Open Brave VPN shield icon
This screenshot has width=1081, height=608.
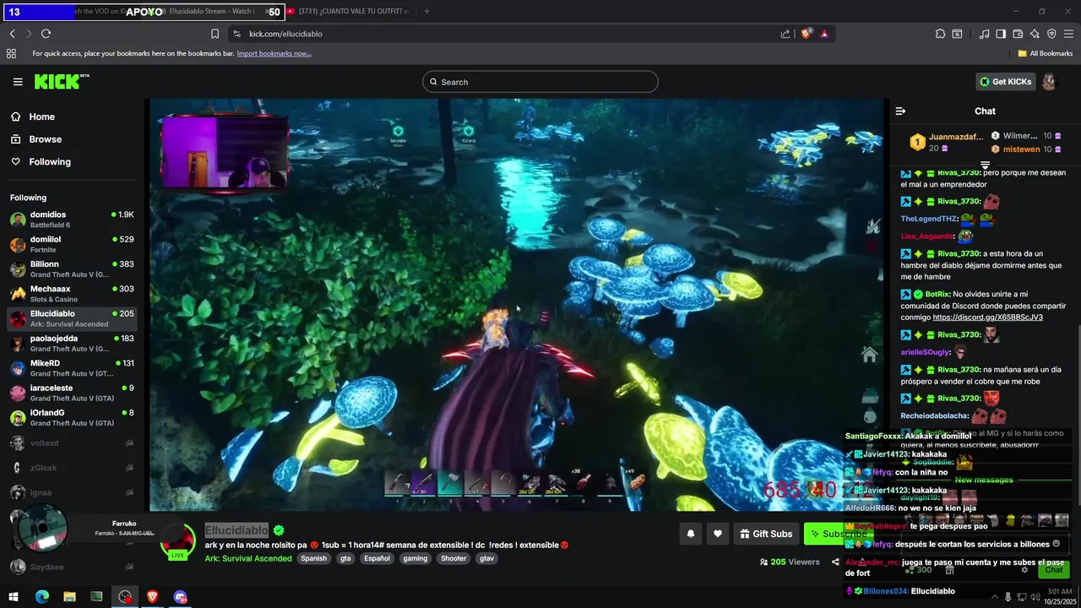click(x=1051, y=34)
